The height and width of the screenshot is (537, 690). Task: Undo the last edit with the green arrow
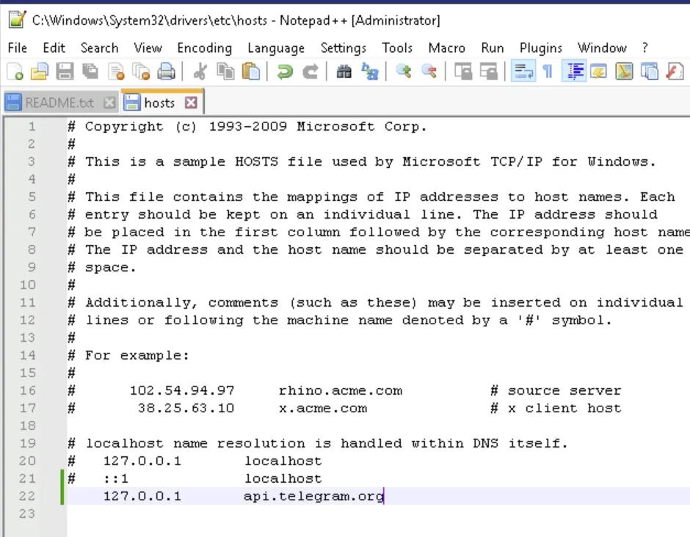click(285, 71)
